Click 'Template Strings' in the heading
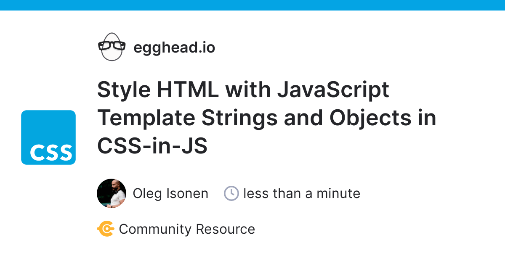This screenshot has width=505, height=264. tap(188, 119)
